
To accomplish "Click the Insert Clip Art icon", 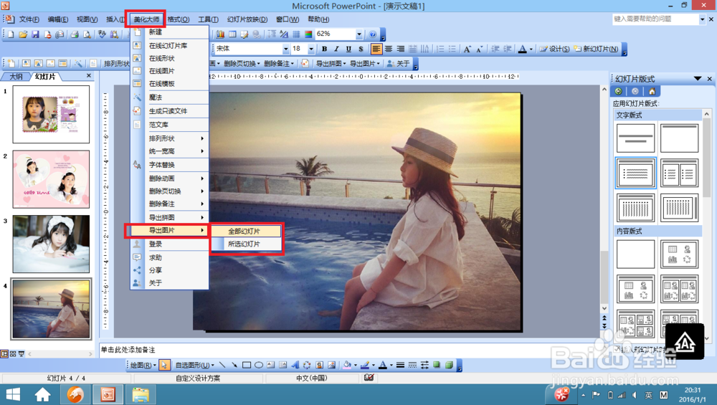I will coord(319,365).
